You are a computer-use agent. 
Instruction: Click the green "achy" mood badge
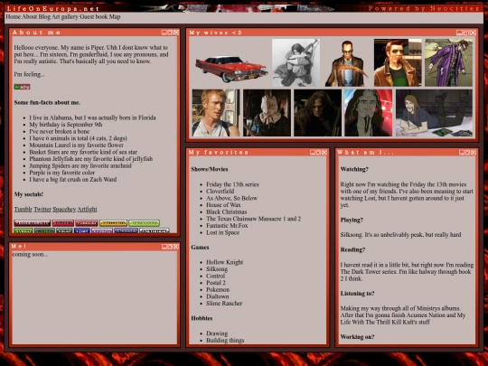click(22, 87)
